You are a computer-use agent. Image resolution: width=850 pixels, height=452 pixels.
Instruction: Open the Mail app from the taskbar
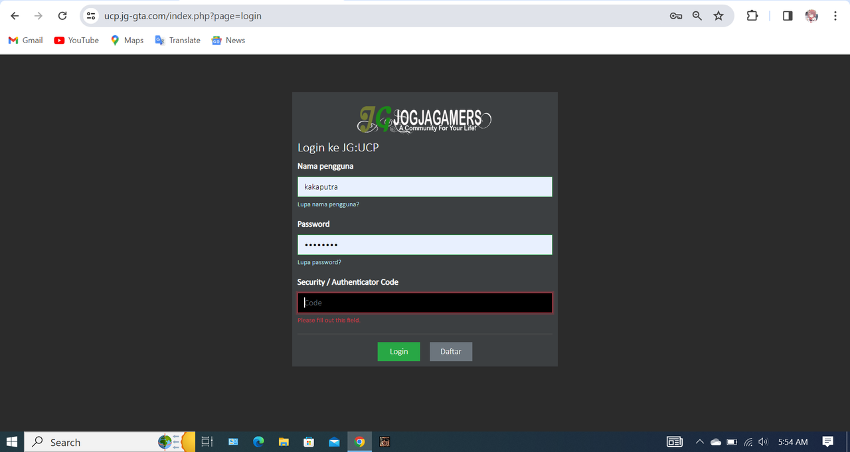click(x=334, y=442)
